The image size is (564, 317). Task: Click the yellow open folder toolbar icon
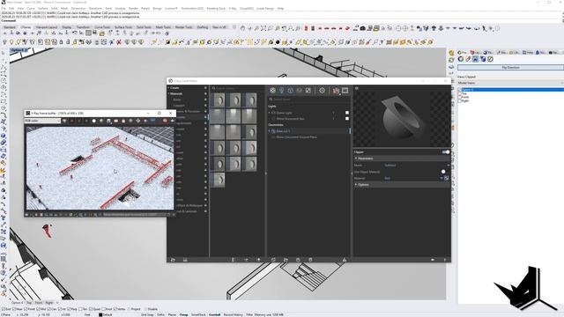[102, 33]
